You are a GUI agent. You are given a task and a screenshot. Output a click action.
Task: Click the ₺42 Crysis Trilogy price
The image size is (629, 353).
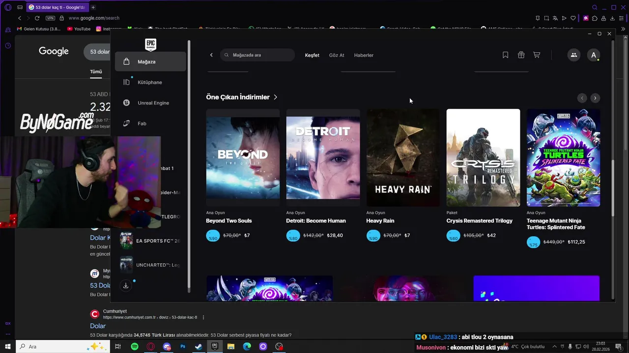(x=491, y=235)
